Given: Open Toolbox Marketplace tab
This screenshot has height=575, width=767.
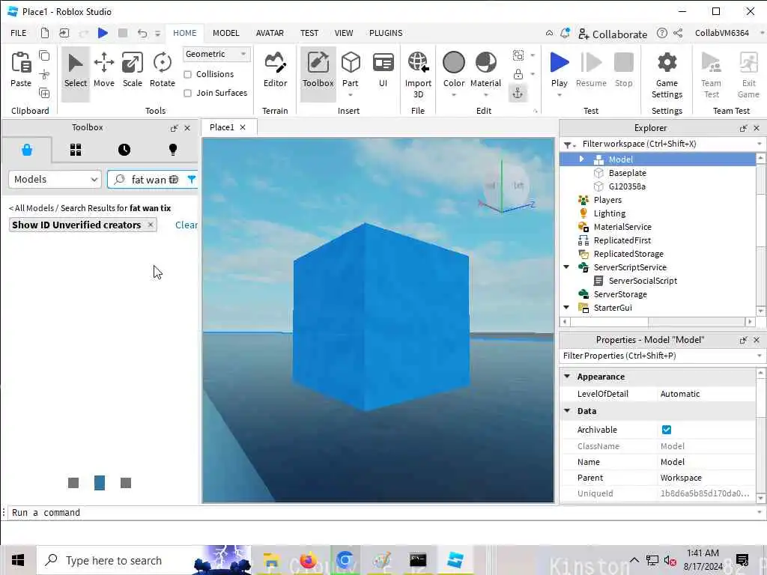Looking at the screenshot, I should point(27,150).
